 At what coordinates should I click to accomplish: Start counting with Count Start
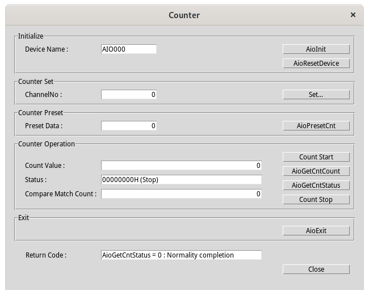[316, 157]
